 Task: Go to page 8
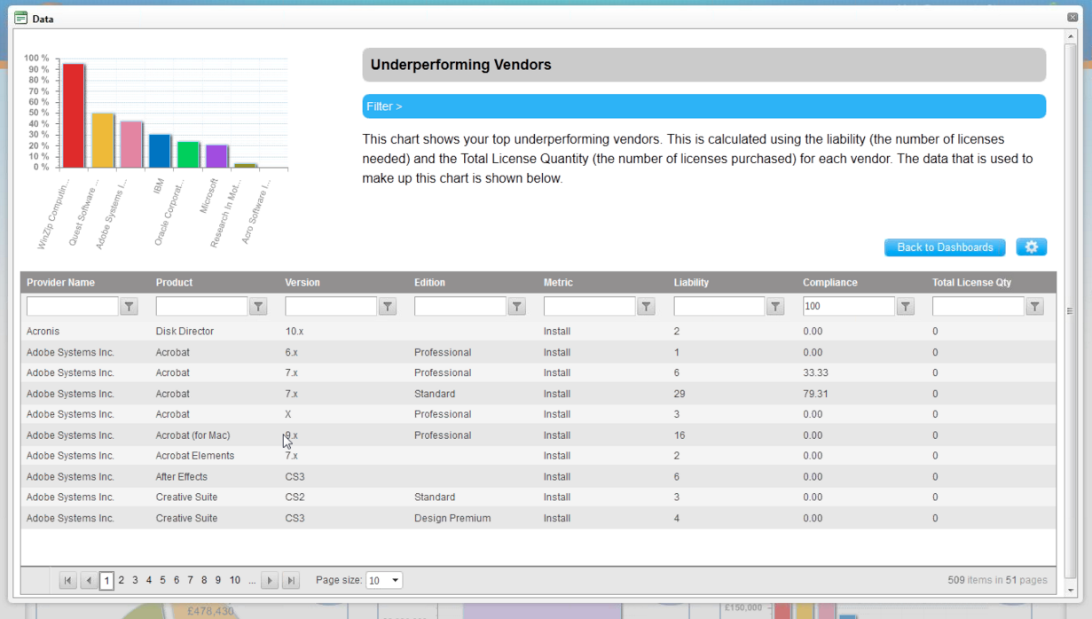tap(204, 580)
